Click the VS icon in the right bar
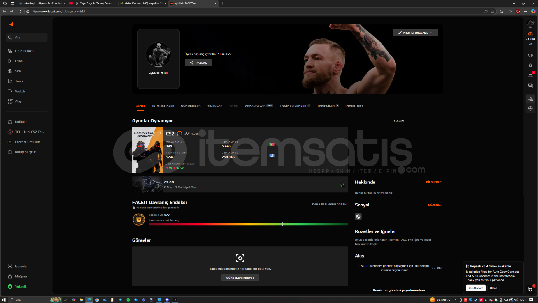Viewport: 538px width, 303px height. (x=530, y=55)
